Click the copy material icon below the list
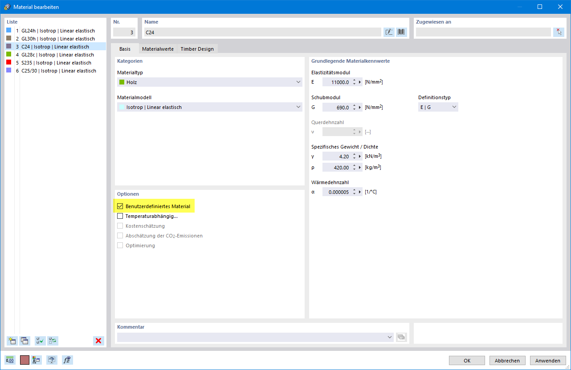This screenshot has height=370, width=571. pos(24,341)
